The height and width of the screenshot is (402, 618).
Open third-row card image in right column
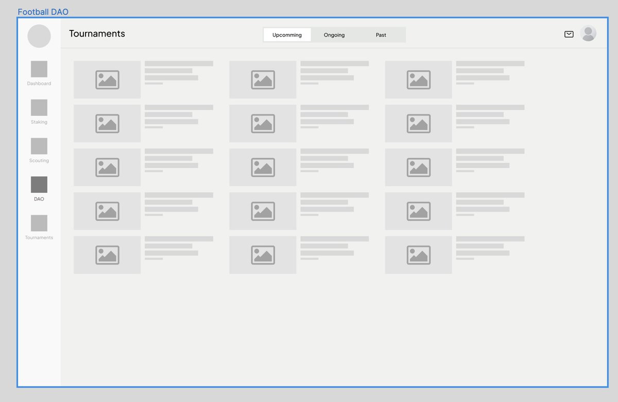(419, 167)
